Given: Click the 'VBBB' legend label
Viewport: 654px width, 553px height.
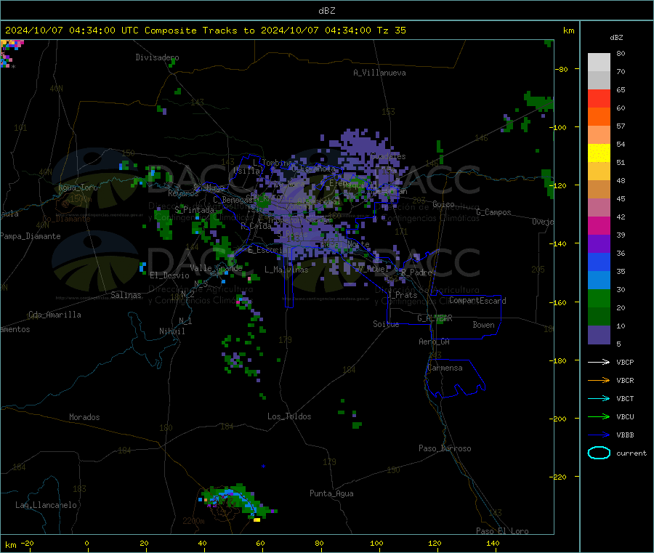Looking at the screenshot, I should tap(625, 435).
